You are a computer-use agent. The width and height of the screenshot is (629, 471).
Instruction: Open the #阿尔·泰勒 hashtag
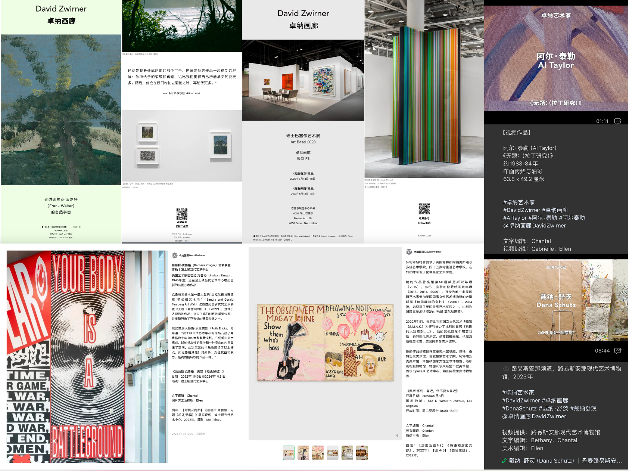tap(543, 218)
